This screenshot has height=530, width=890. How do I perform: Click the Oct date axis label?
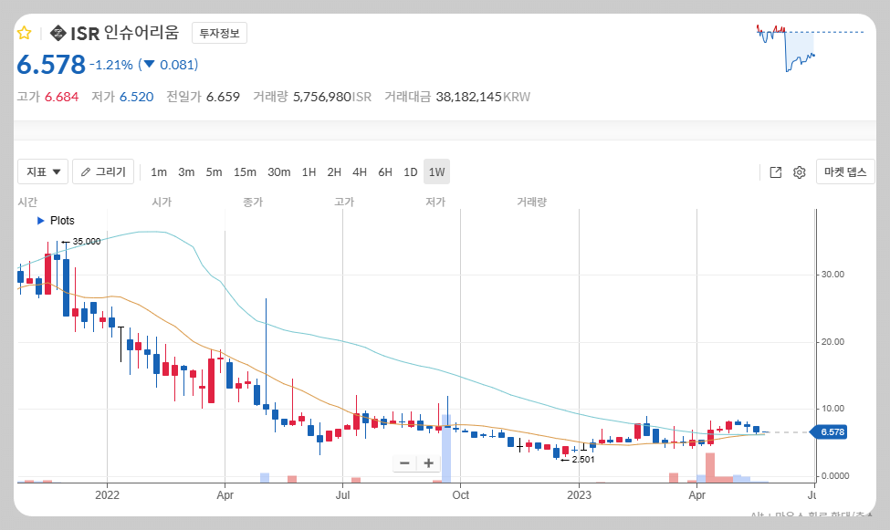click(460, 494)
